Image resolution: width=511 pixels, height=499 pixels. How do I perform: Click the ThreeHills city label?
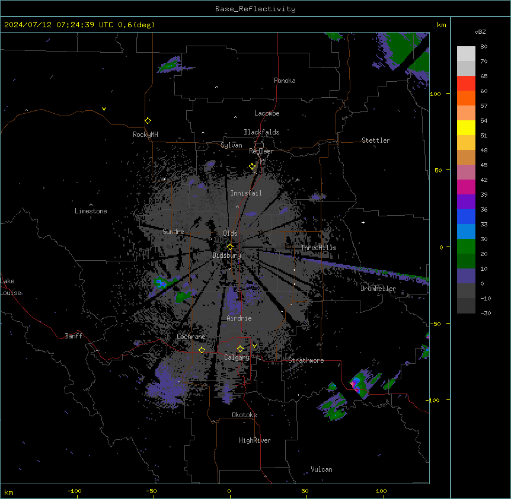pos(318,248)
